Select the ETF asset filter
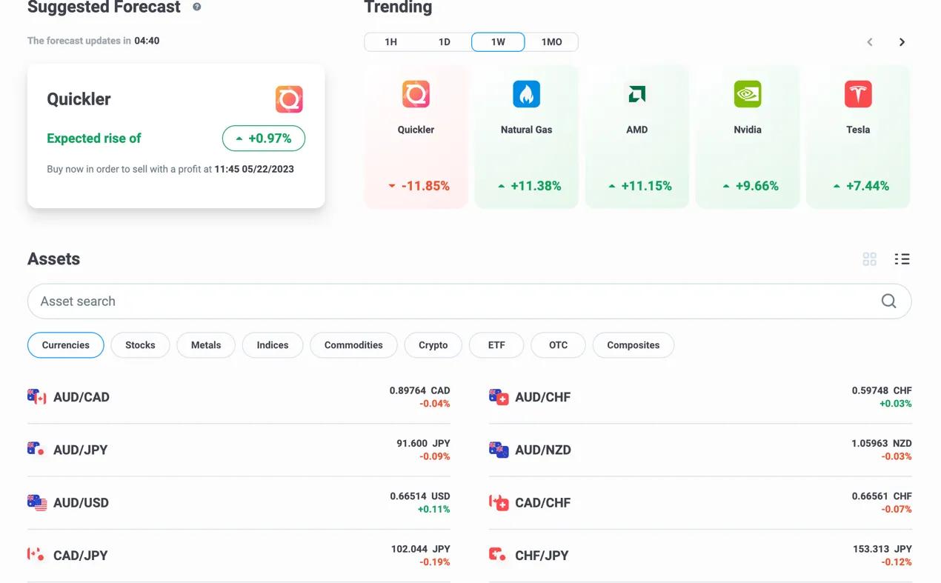The height and width of the screenshot is (583, 941). pos(496,345)
